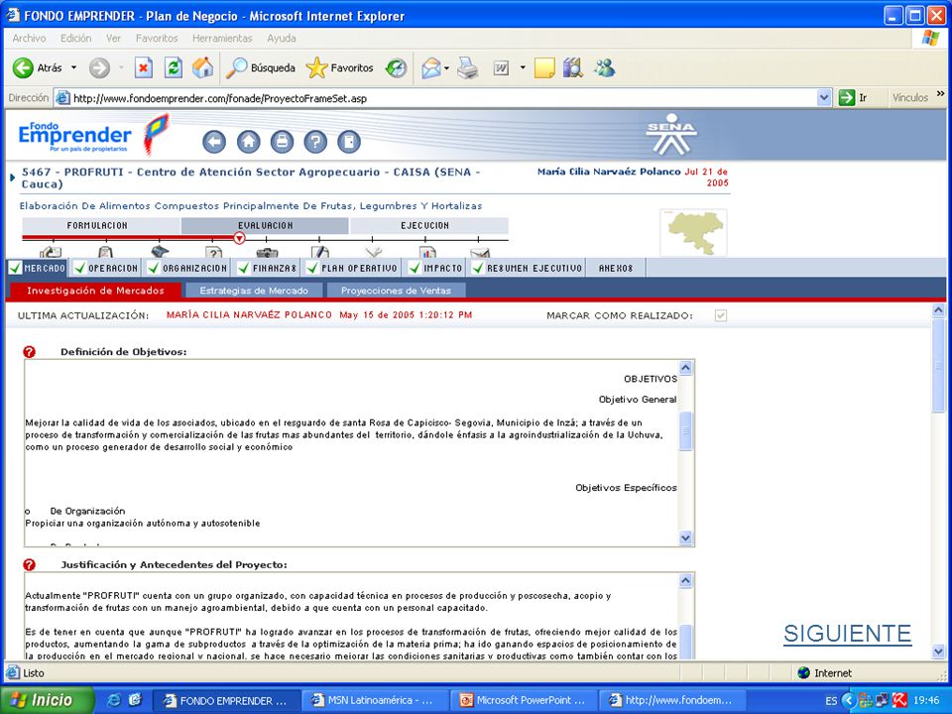Viewport: 952px width, 714px height.
Task: Select Estrategias de Mercado subtab
Action: 254,291
